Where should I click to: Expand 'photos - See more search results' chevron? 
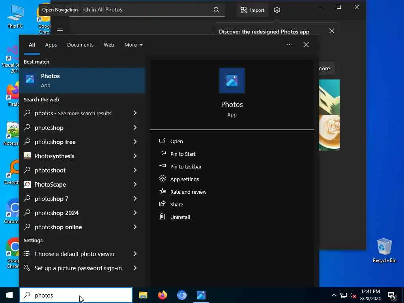(135, 113)
